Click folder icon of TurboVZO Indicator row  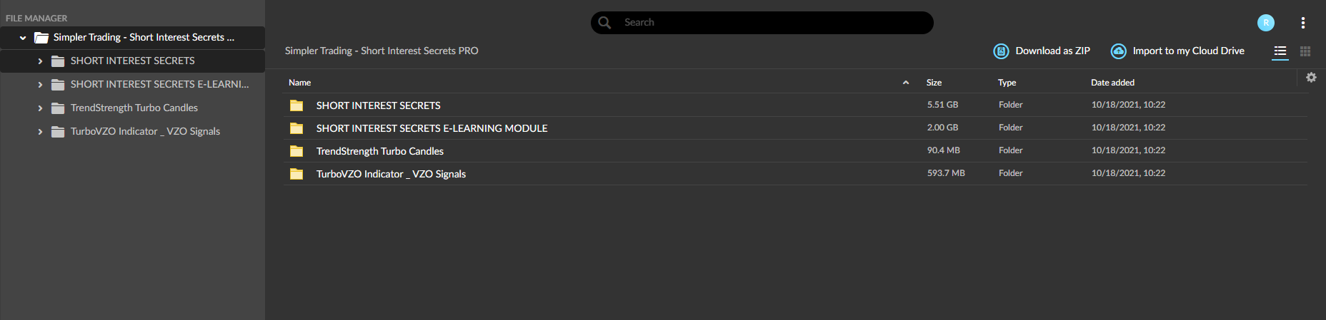tap(296, 174)
